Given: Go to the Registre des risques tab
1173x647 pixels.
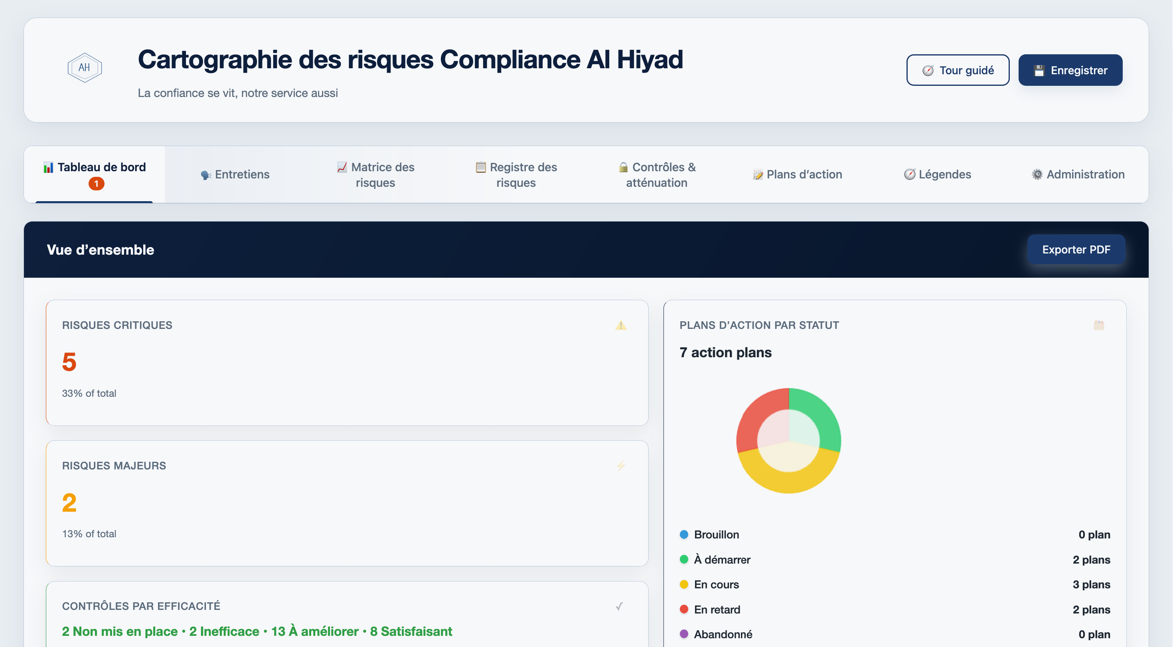Looking at the screenshot, I should coord(516,174).
